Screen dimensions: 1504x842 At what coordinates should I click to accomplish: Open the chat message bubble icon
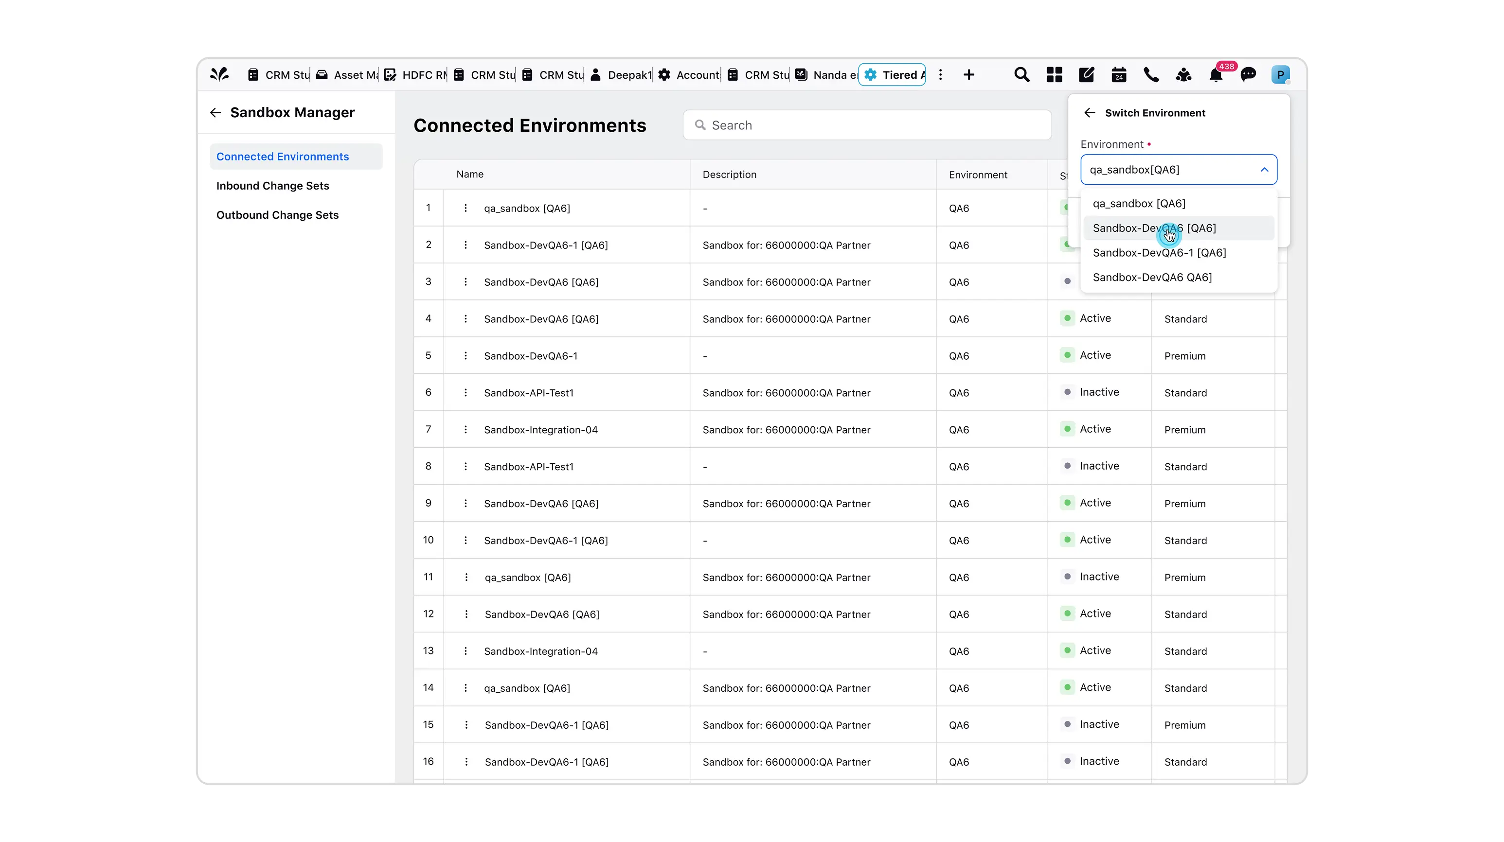point(1248,75)
